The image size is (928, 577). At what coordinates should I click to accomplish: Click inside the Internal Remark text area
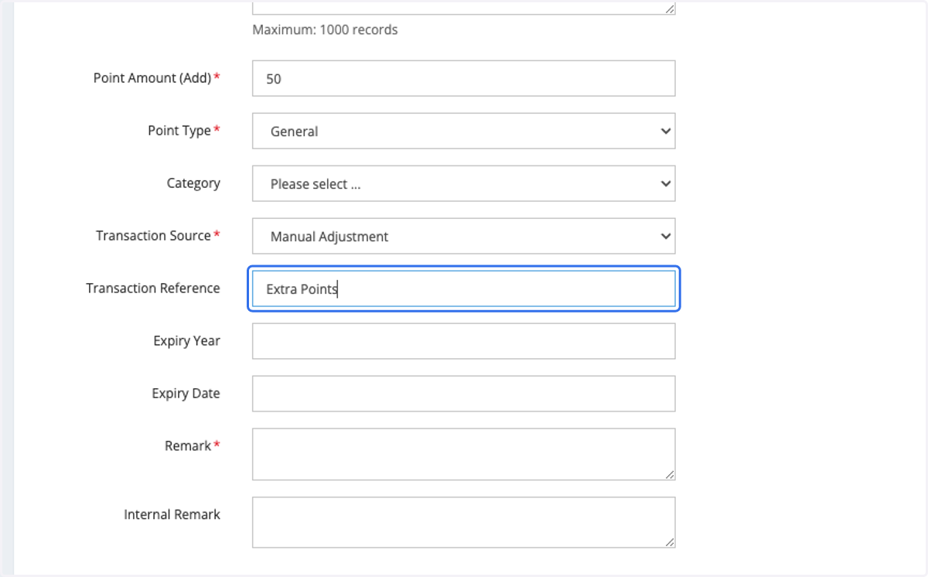[x=463, y=522]
